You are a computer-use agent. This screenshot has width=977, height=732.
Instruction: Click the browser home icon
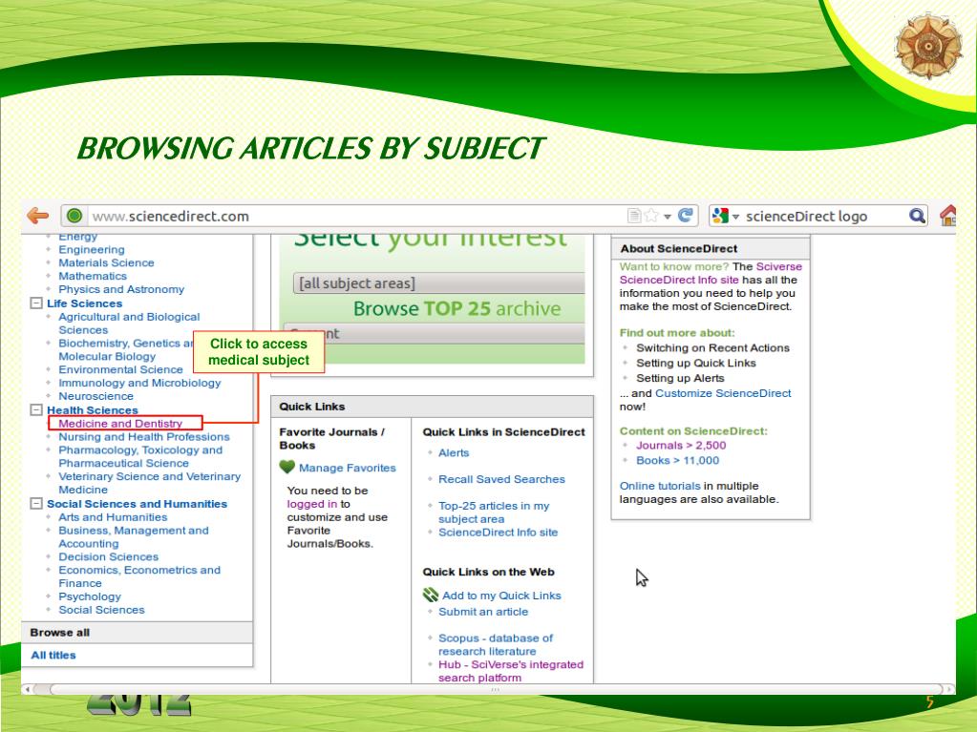coord(947,216)
